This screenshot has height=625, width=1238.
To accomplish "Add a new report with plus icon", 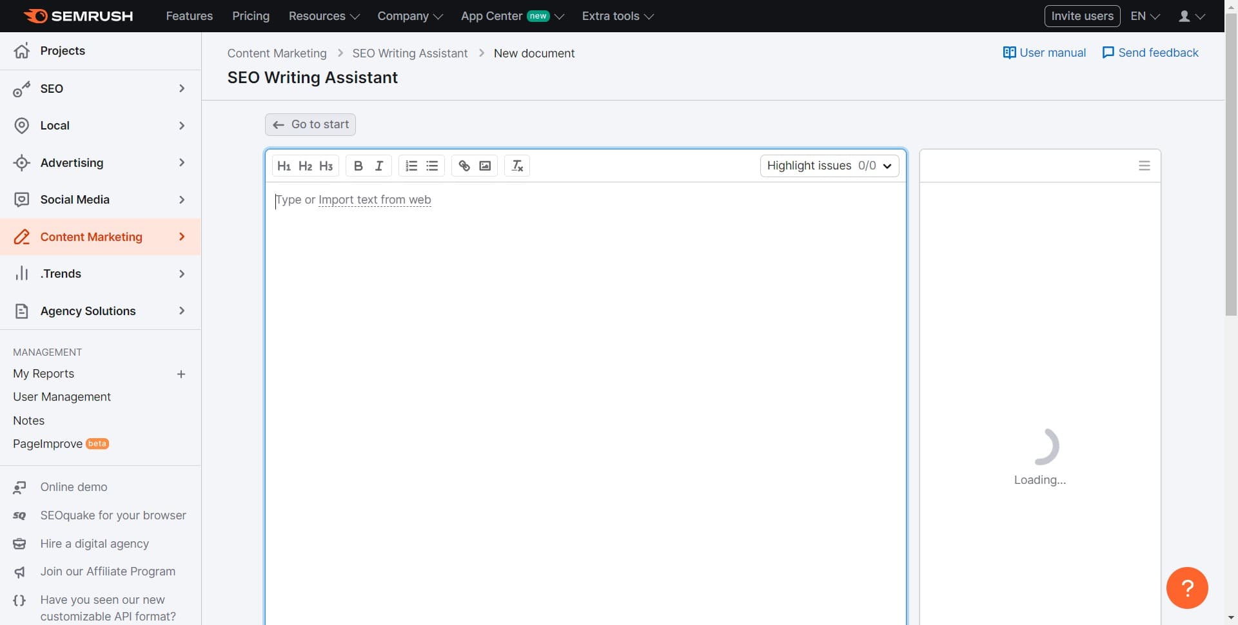I will 181,374.
